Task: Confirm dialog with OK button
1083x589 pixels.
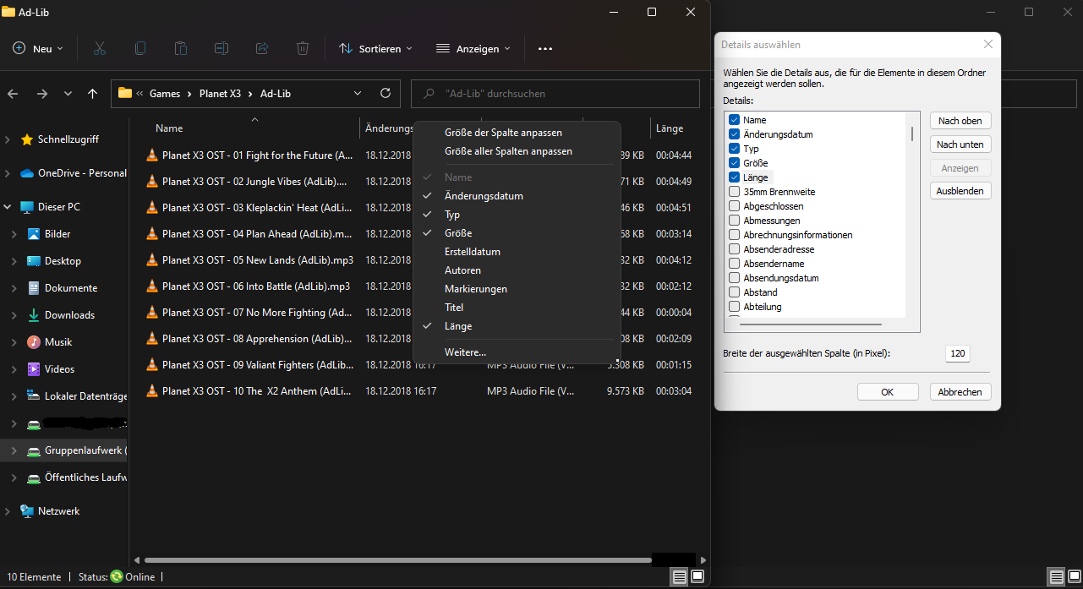Action: tap(888, 392)
